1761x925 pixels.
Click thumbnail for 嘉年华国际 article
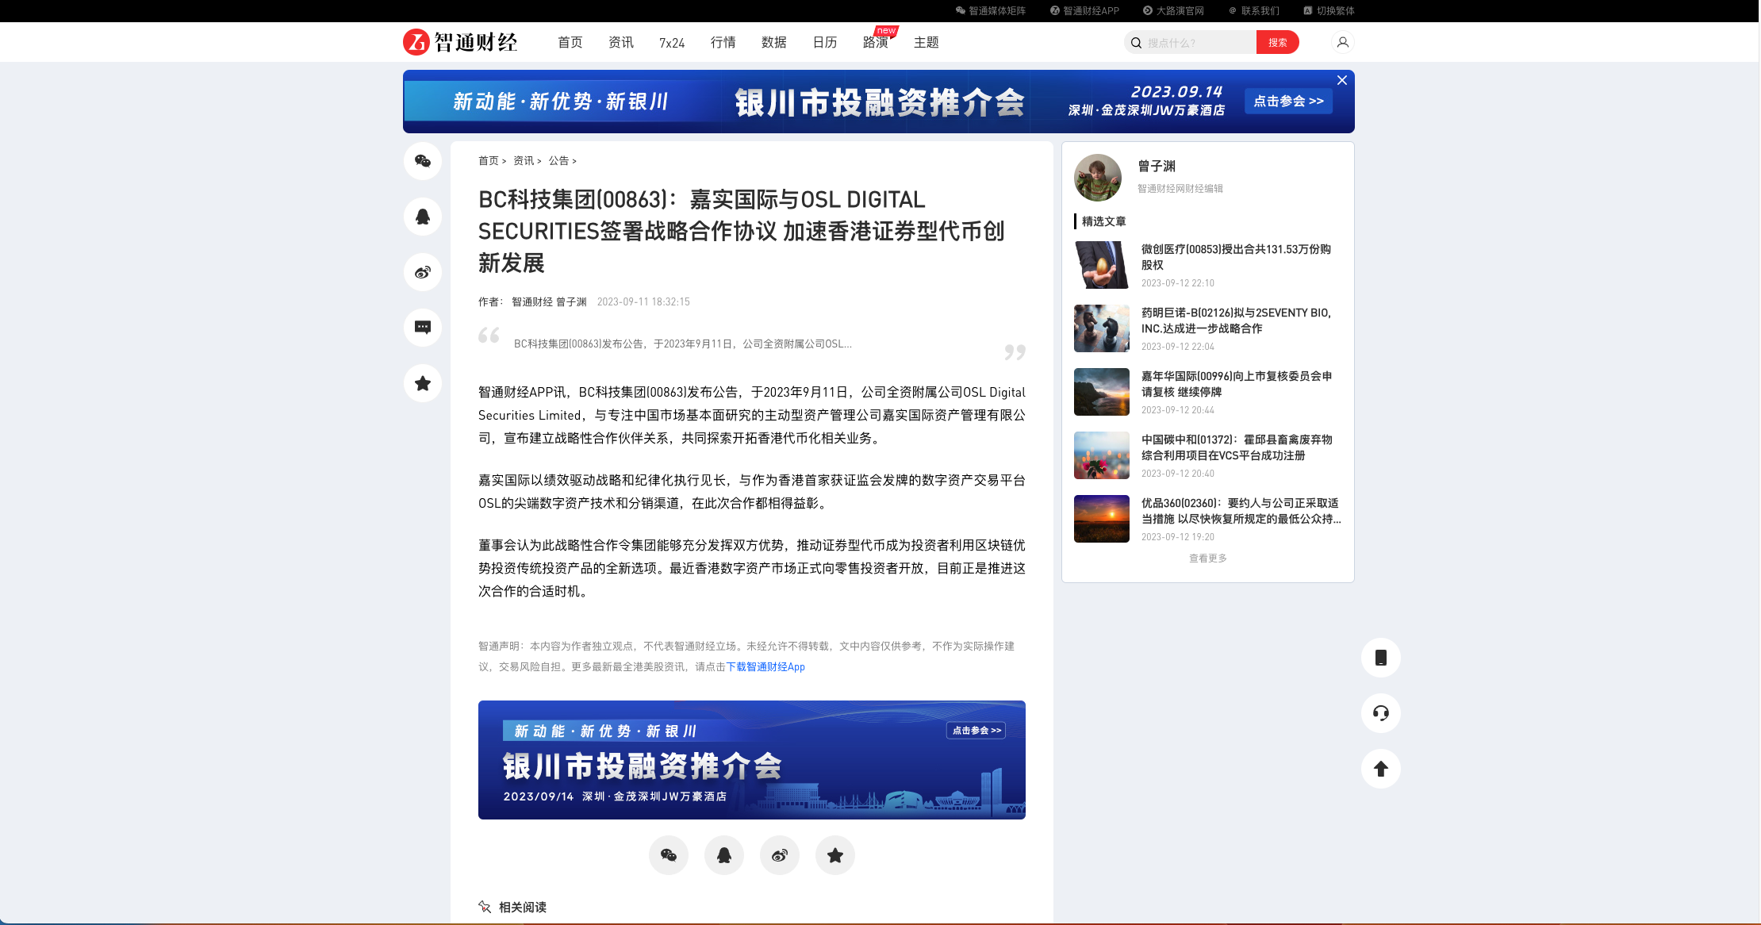coord(1102,392)
